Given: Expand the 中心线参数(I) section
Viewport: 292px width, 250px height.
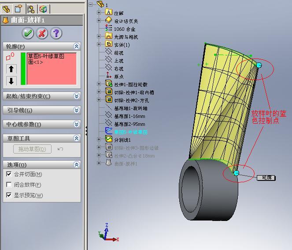Looking at the screenshot, I should (x=77, y=124).
